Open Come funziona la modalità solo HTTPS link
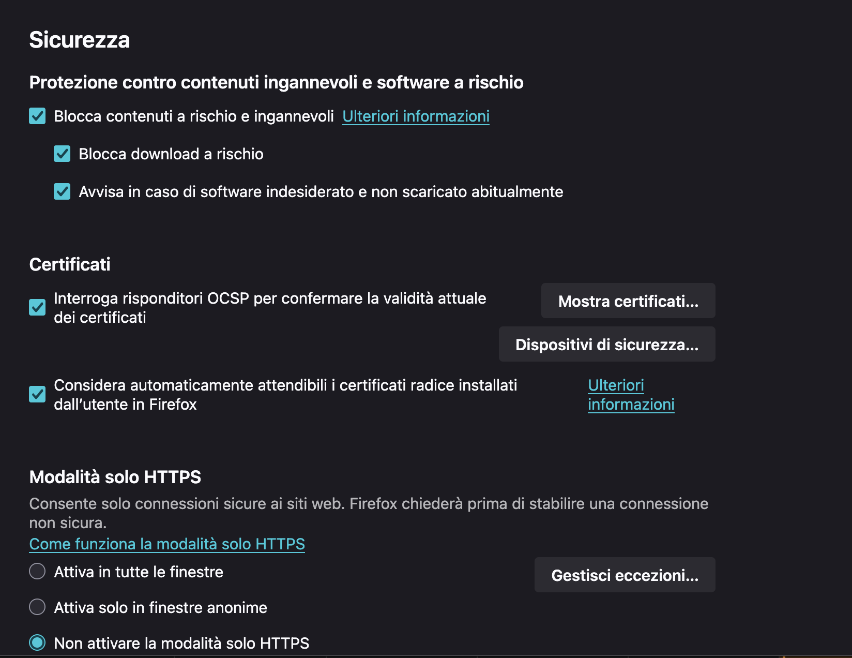The height and width of the screenshot is (658, 852). [167, 544]
